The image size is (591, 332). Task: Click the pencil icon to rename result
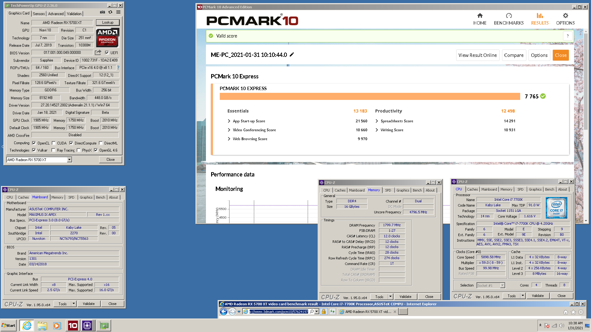point(292,54)
